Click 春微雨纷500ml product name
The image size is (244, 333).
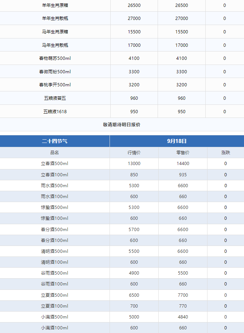55,72
